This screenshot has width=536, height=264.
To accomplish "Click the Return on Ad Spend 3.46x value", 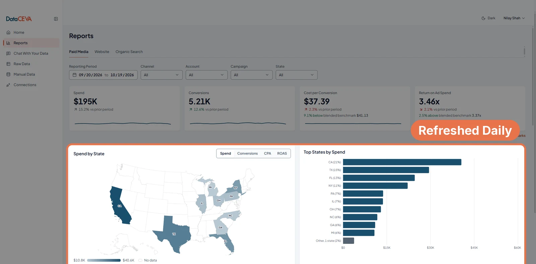I will tap(429, 102).
